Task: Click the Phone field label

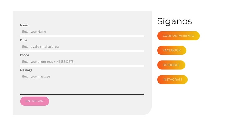Action: (25, 55)
